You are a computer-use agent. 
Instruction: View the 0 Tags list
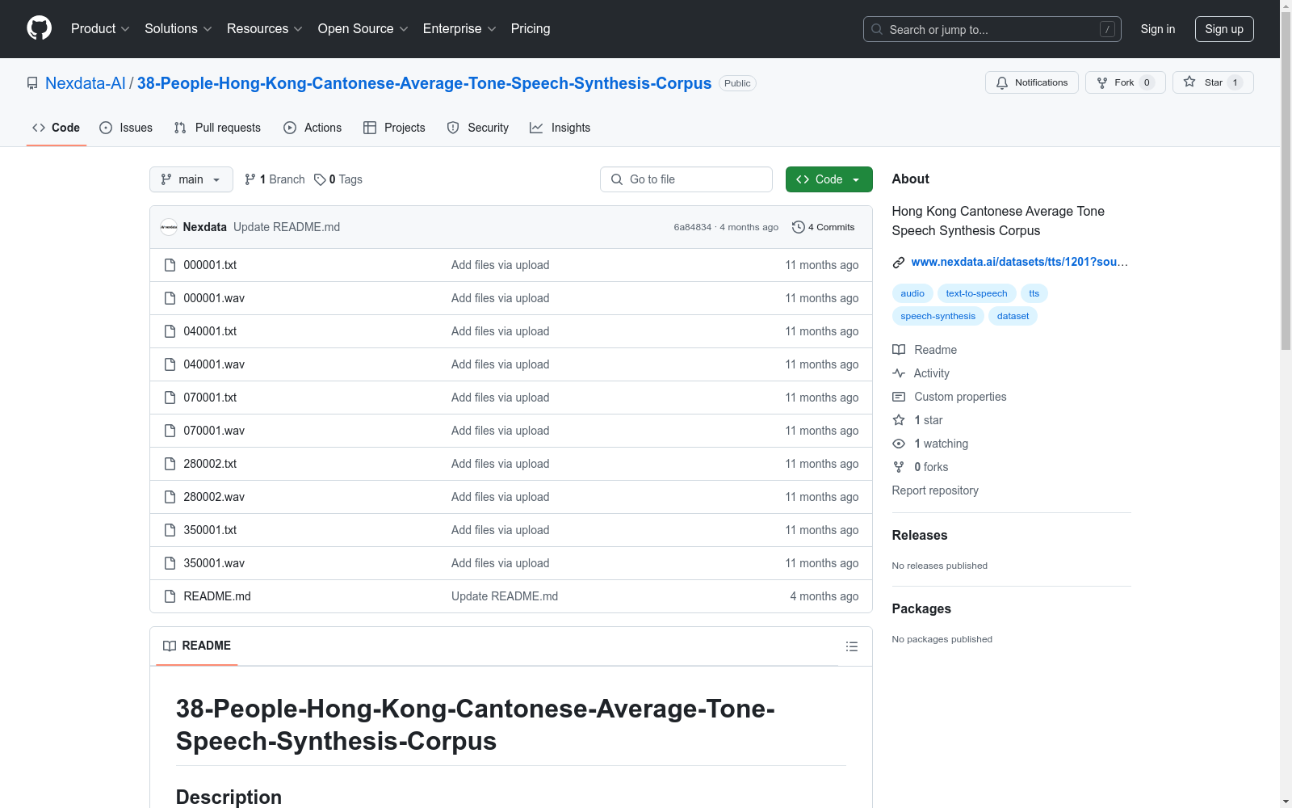point(338,179)
